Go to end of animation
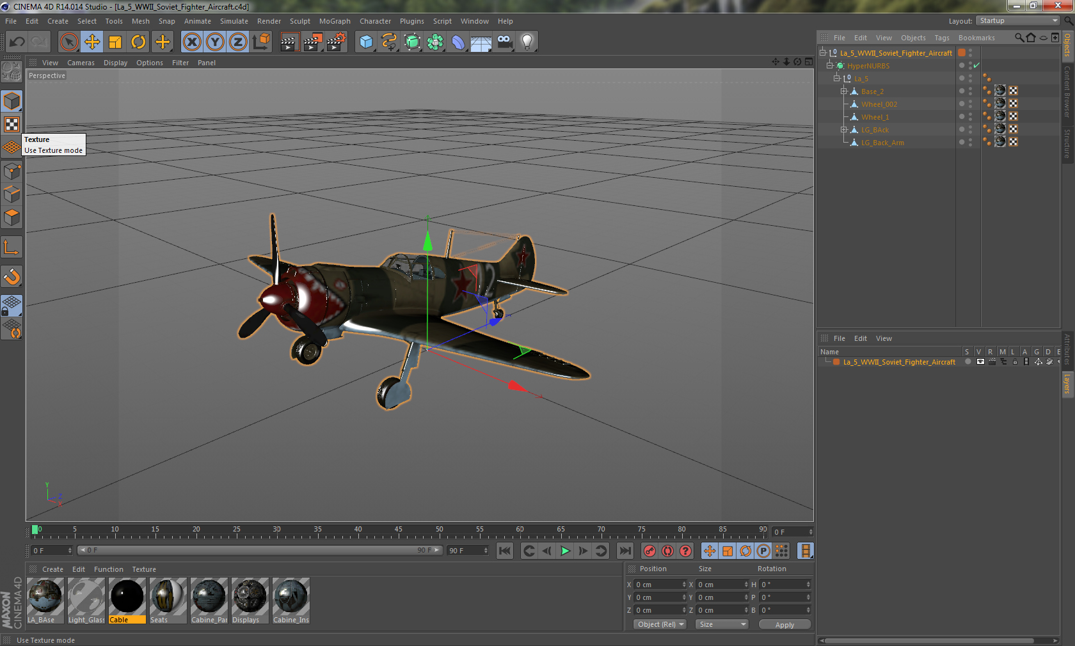This screenshot has width=1075, height=646. (625, 551)
